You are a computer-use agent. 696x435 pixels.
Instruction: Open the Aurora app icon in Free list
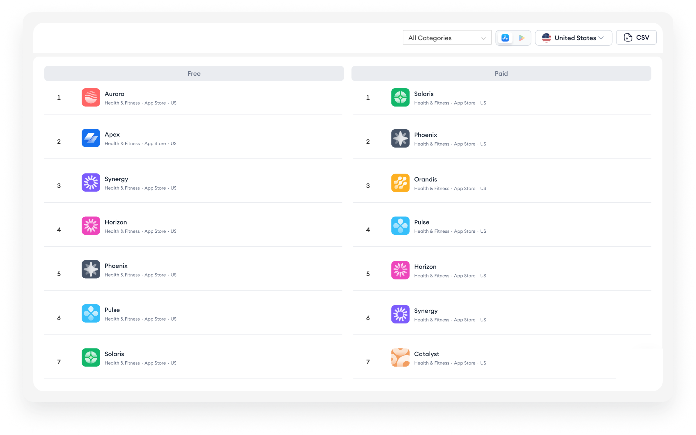coord(91,98)
